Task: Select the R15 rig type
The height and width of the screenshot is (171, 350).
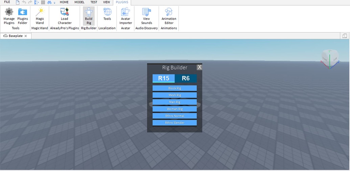Action: point(164,78)
